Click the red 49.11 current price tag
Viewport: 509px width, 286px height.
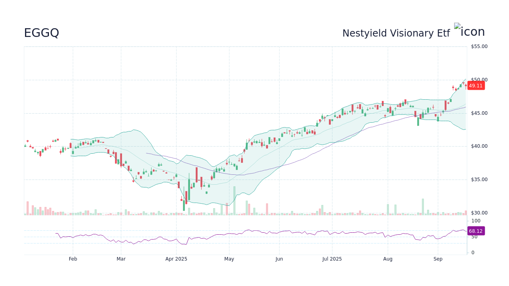pyautogui.click(x=476, y=85)
